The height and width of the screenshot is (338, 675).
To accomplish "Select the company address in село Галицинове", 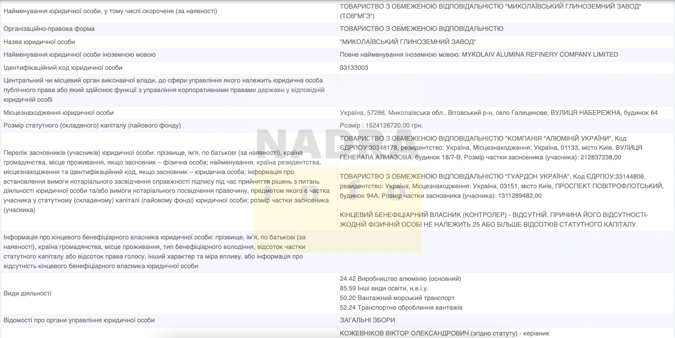I will pos(498,113).
